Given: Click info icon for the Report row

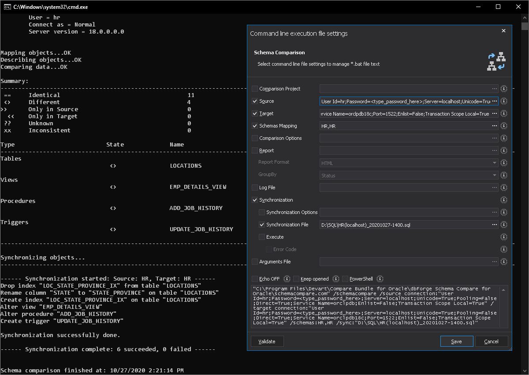Looking at the screenshot, I should click(x=504, y=150).
